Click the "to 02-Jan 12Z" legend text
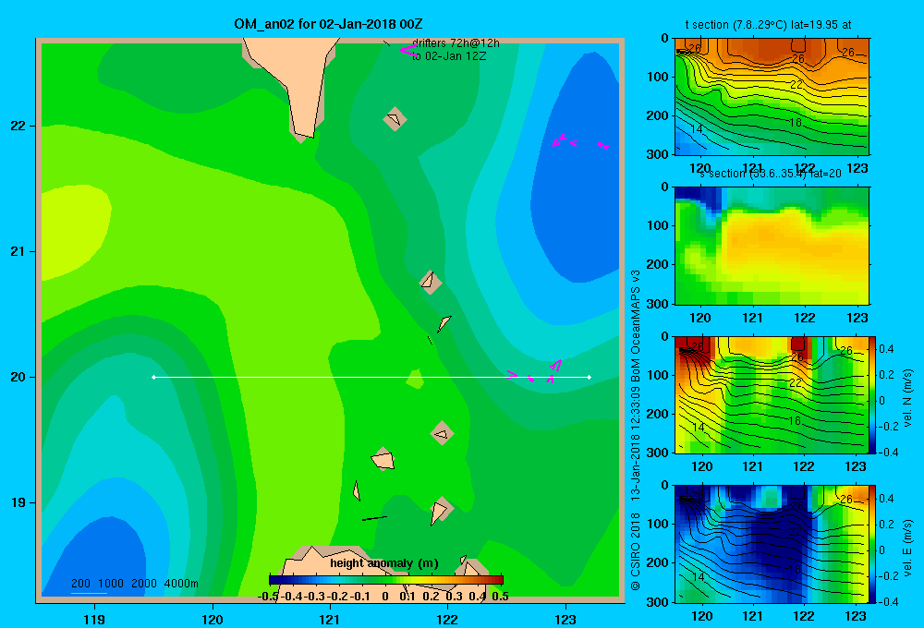 click(x=449, y=56)
